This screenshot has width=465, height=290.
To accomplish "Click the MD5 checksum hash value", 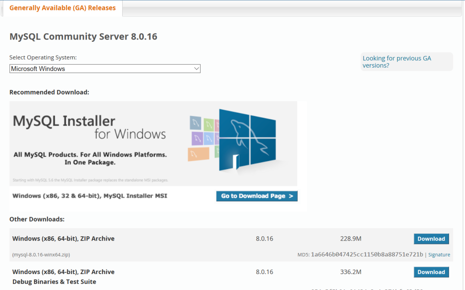I will point(367,254).
